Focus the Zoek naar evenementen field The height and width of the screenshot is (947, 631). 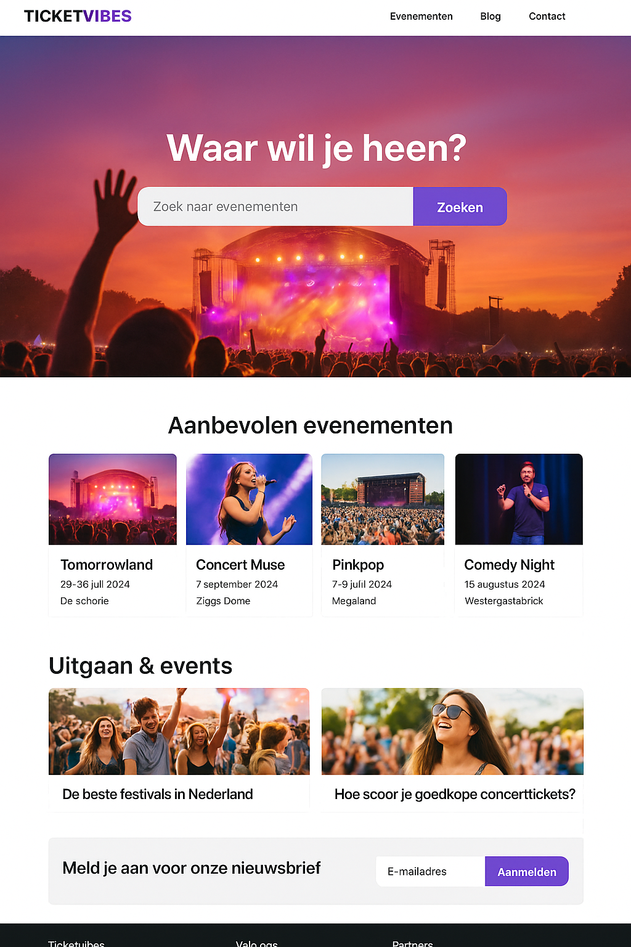coord(275,207)
